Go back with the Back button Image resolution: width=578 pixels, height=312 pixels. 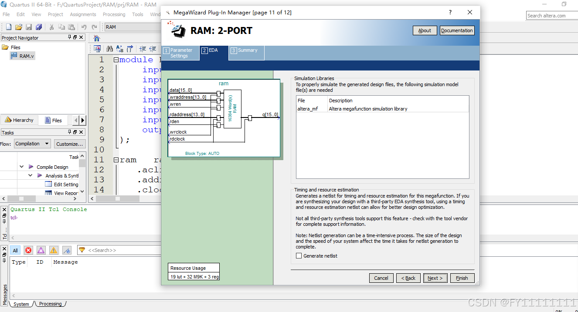pos(408,278)
